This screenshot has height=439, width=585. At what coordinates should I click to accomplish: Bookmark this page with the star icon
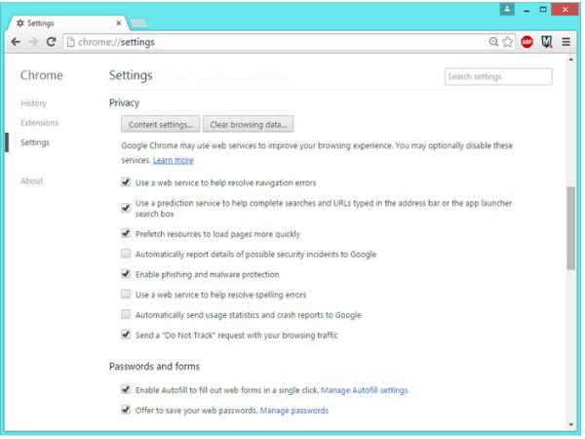click(x=507, y=42)
